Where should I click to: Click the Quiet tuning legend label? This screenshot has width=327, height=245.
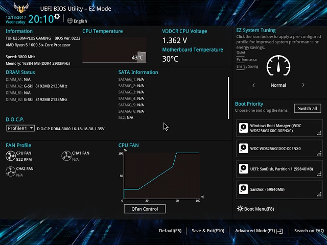[241, 52]
